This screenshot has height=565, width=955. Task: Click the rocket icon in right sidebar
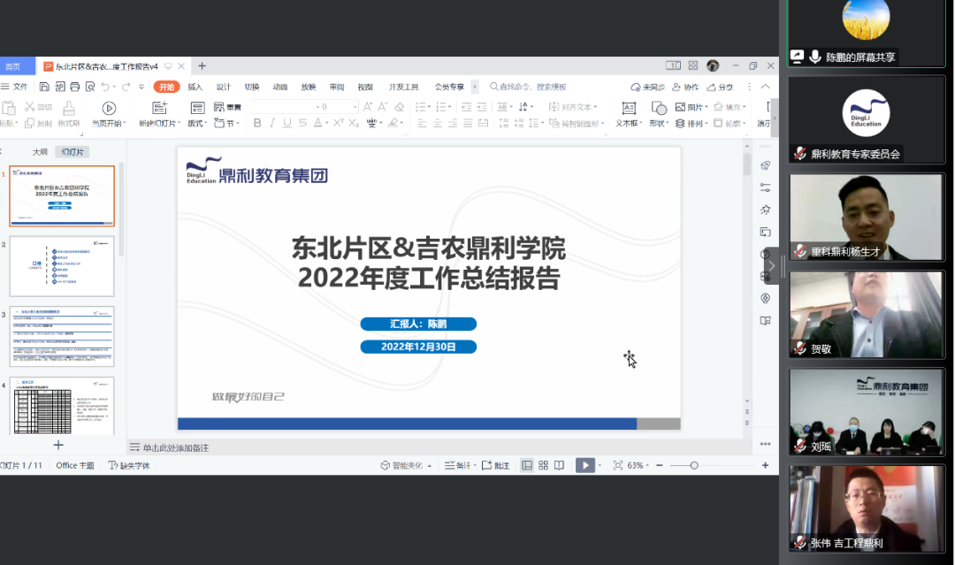766,165
